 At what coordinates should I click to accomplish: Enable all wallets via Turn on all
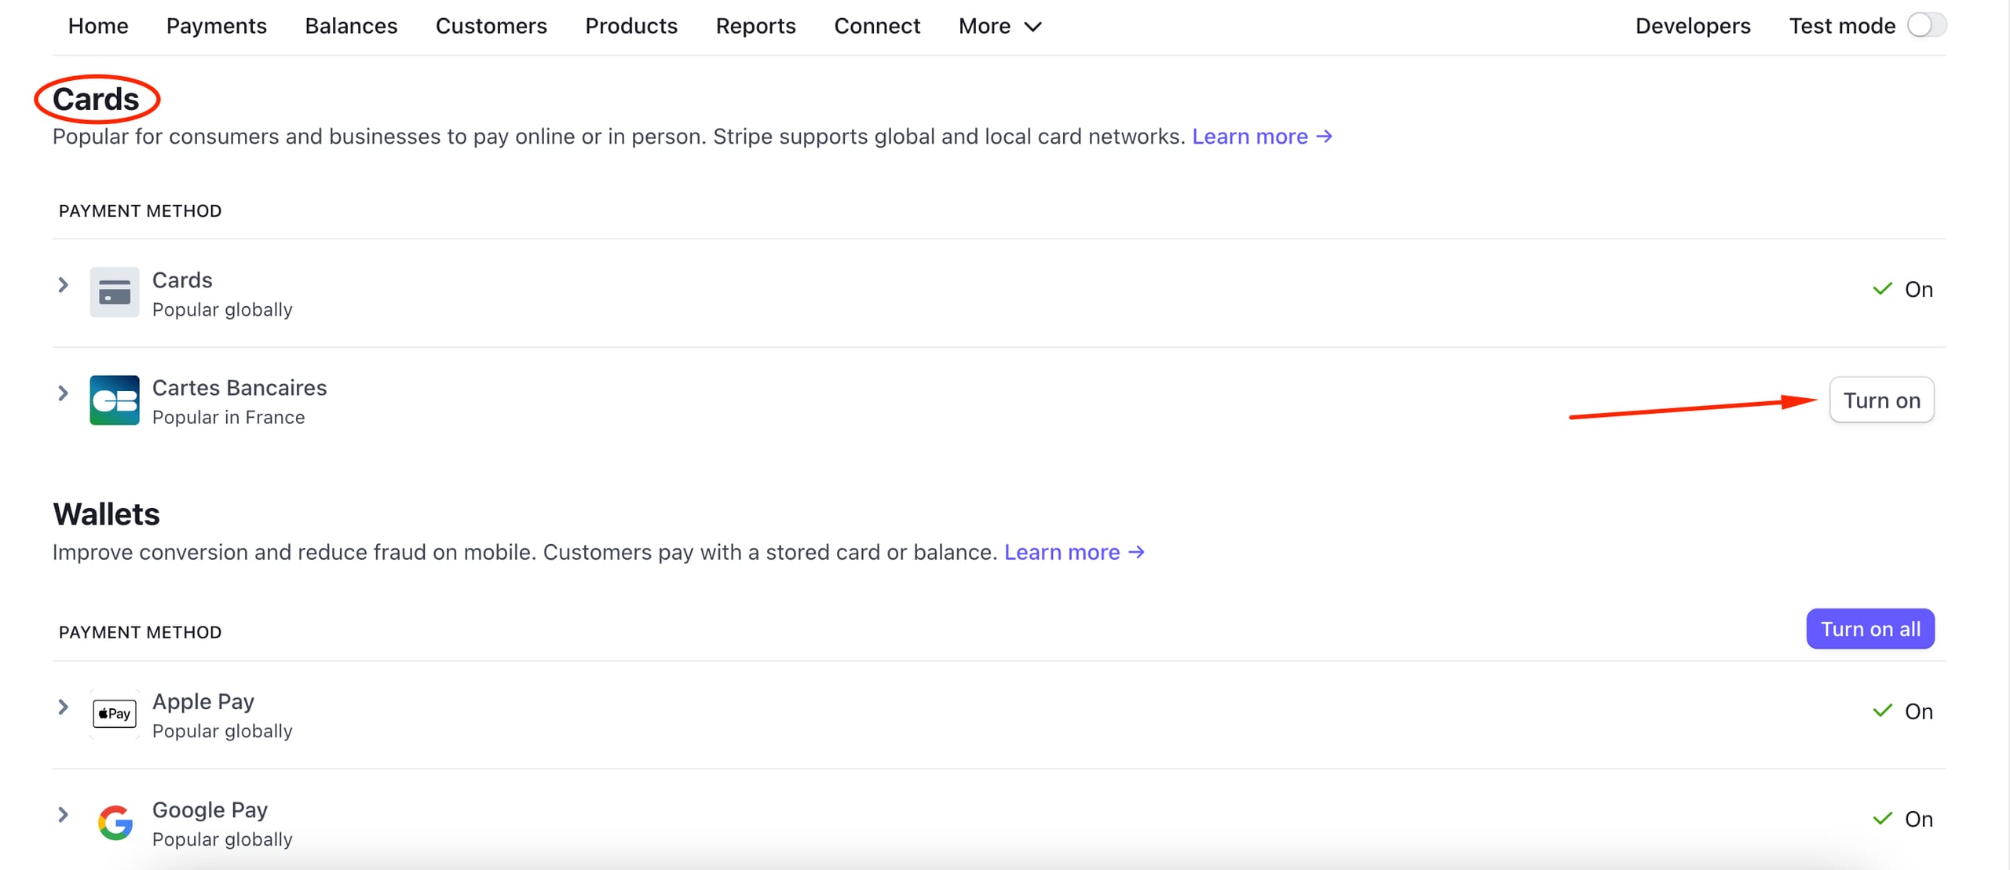1869,628
